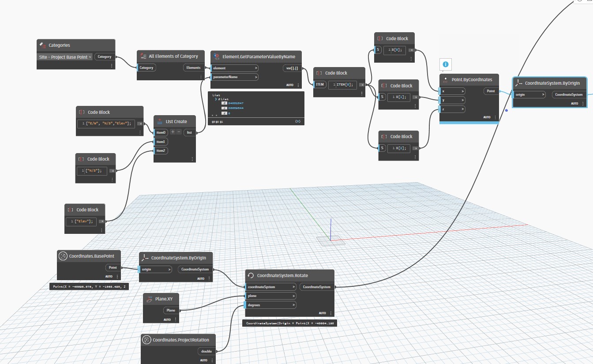Screen dimensions: 593x364
Task: Click the Elements output port
Action: tap(193, 68)
